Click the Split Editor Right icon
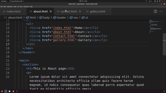Image resolution: width=166 pixels, height=93 pixels. 155,11
